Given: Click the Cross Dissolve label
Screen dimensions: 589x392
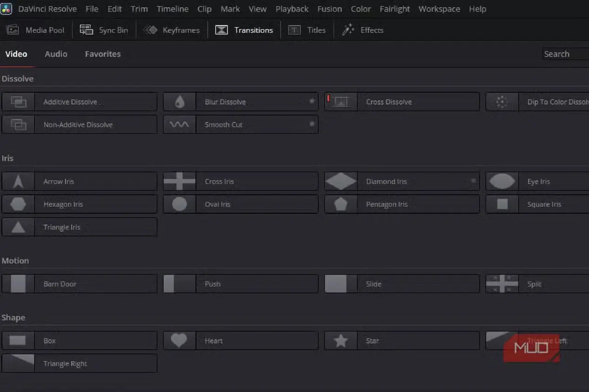Looking at the screenshot, I should tap(389, 102).
